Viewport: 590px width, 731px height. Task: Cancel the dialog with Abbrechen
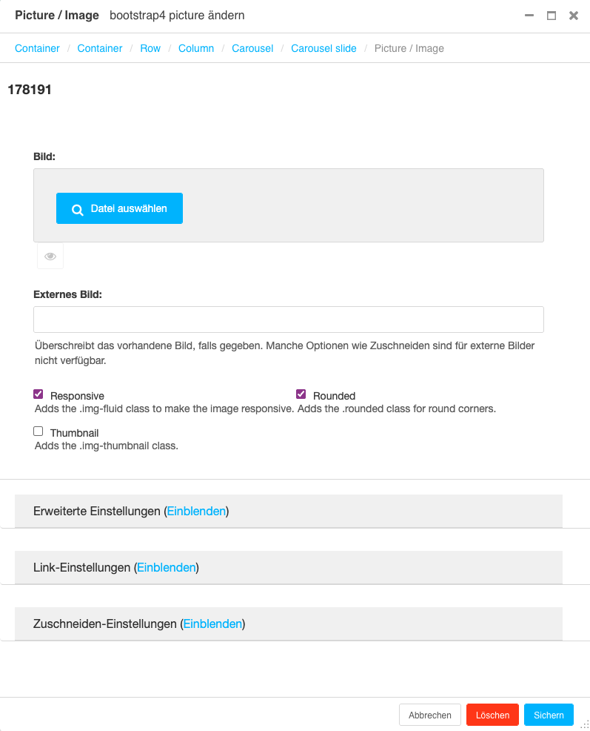point(429,715)
